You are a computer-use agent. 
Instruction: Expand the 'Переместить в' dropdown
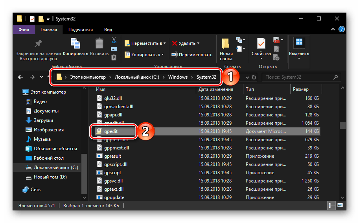tap(164, 43)
